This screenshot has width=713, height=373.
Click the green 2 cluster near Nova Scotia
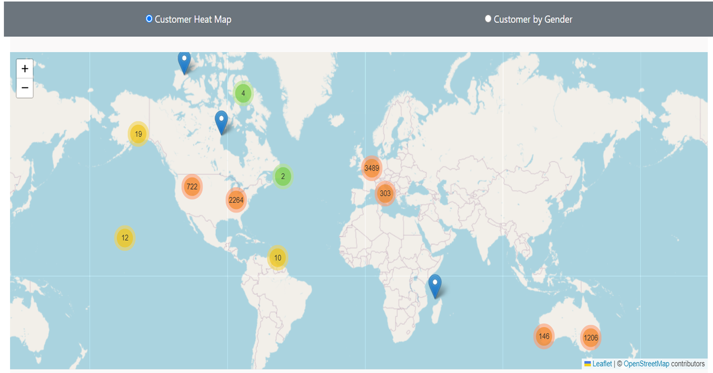[283, 176]
